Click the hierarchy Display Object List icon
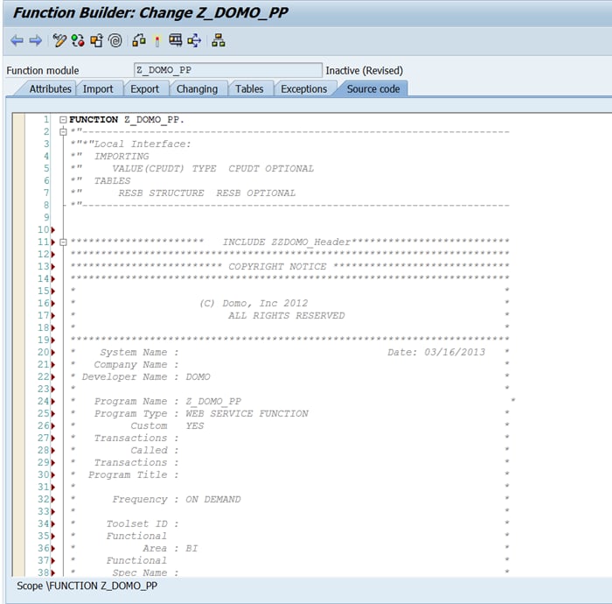Screen dimensions: 612x604 click(219, 40)
